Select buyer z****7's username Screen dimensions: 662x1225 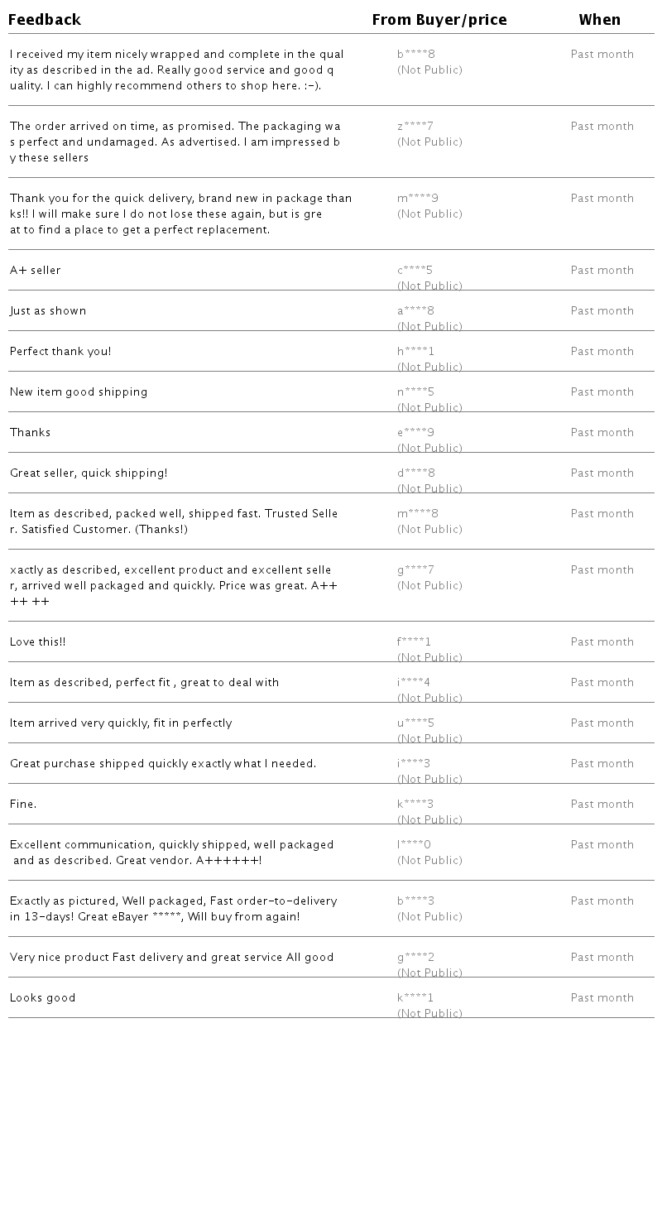click(x=415, y=127)
